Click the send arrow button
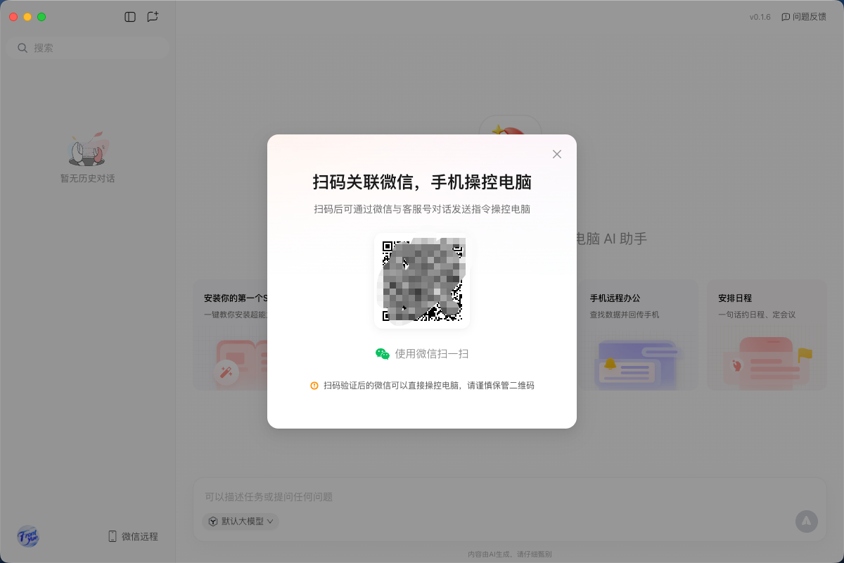Viewport: 844px width, 563px height. [807, 521]
